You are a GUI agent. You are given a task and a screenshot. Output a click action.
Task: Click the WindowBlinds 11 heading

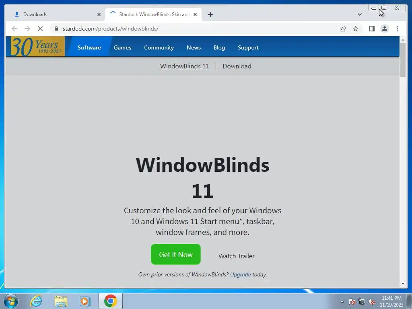pos(202,177)
